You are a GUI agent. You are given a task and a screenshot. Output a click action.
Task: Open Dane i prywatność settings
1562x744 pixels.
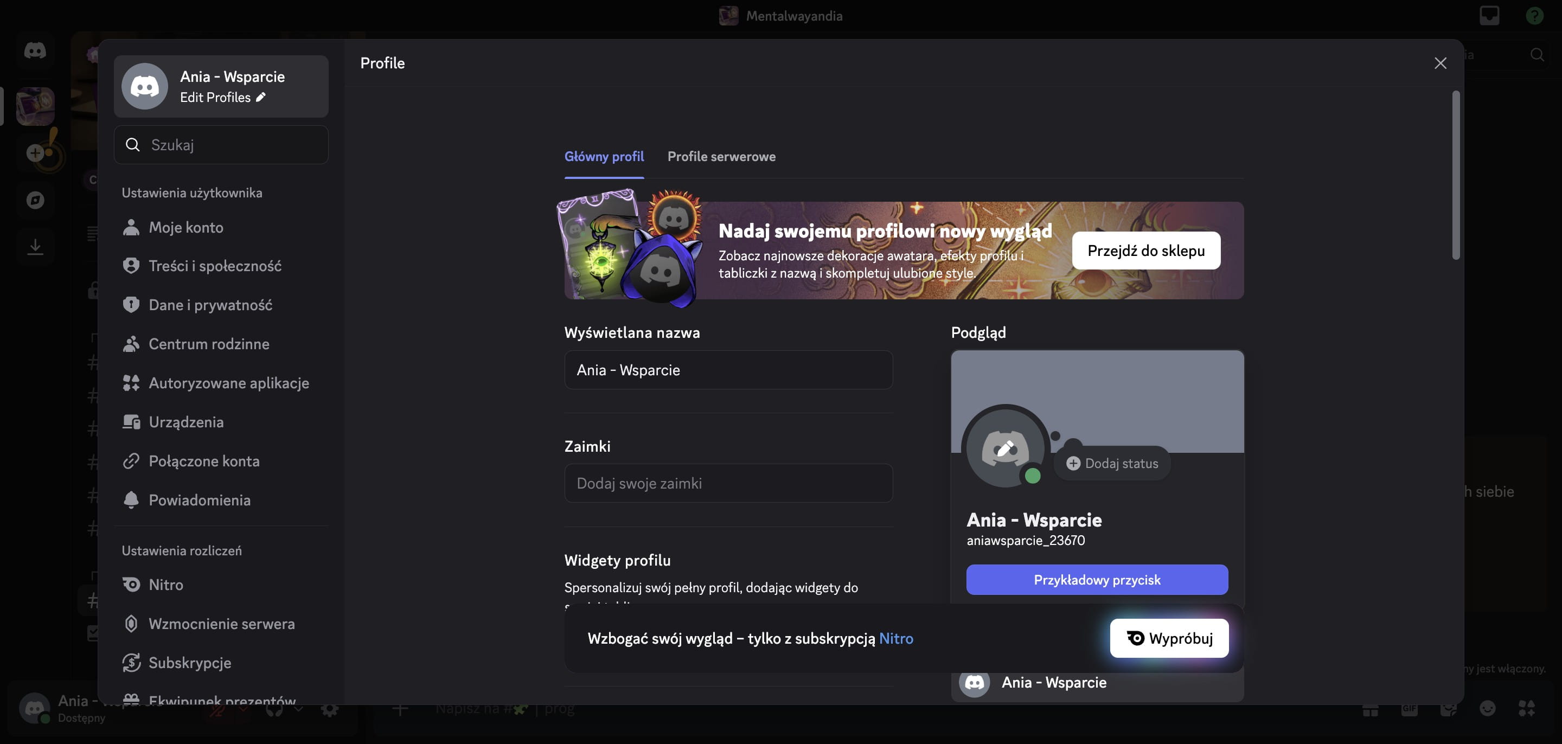coord(221,305)
